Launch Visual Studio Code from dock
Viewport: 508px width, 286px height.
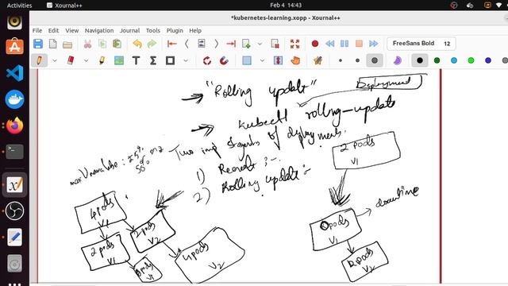pyautogui.click(x=14, y=73)
